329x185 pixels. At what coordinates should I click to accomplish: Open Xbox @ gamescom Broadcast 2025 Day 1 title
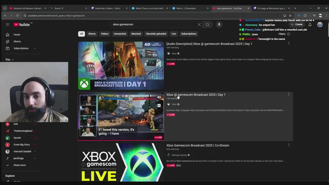tap(196, 95)
